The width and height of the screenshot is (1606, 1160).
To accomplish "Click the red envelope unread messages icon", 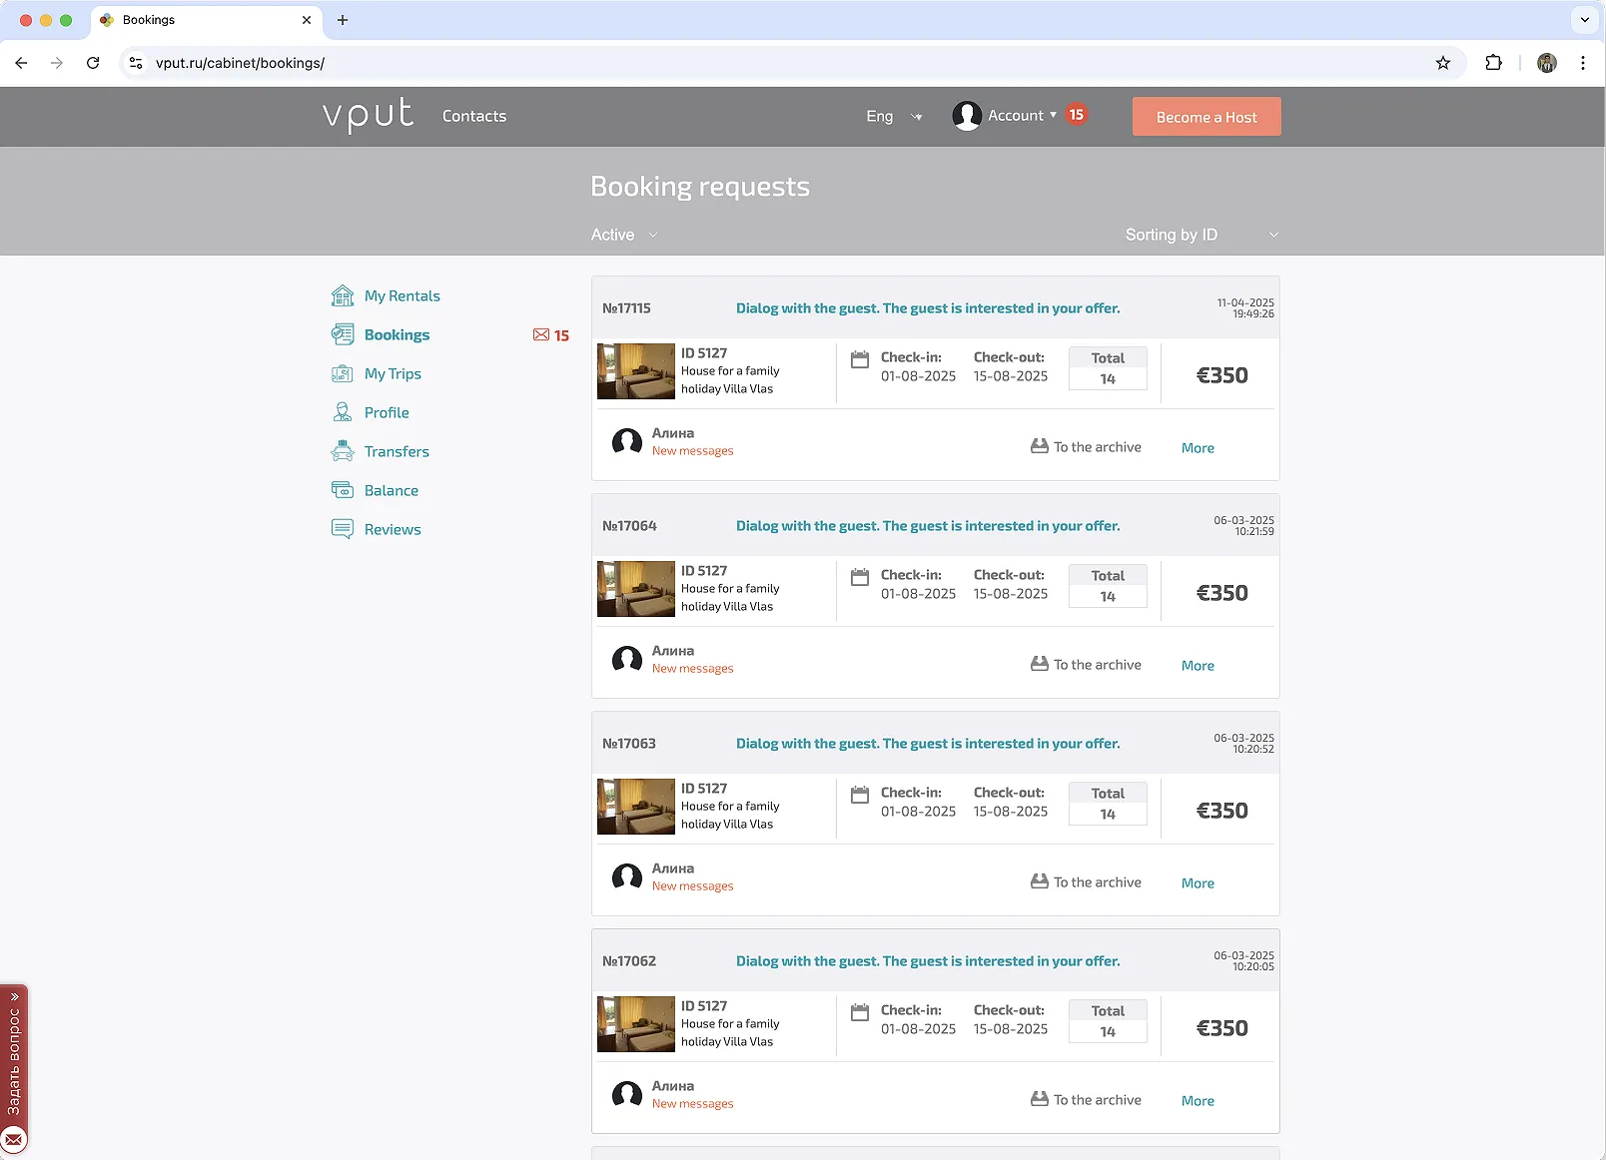I will point(541,335).
